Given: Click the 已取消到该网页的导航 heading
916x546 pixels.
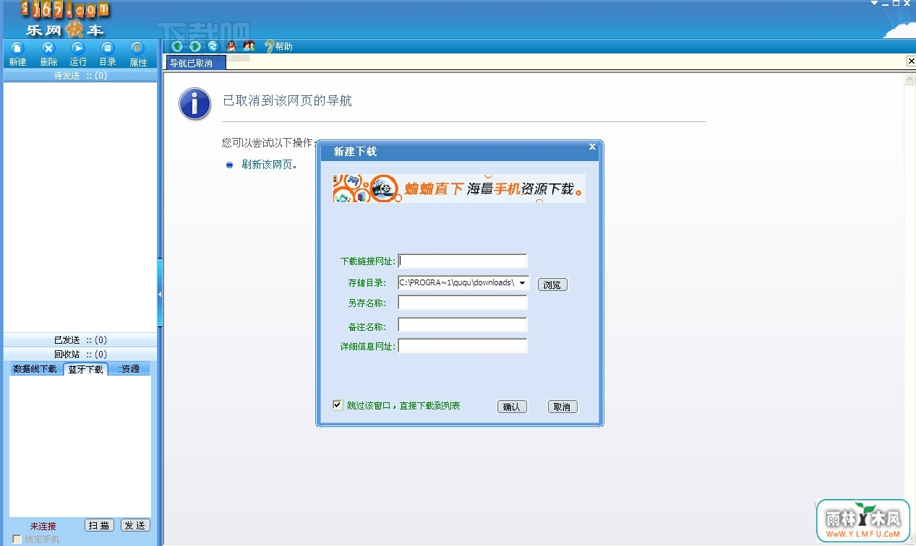Looking at the screenshot, I should click(287, 101).
